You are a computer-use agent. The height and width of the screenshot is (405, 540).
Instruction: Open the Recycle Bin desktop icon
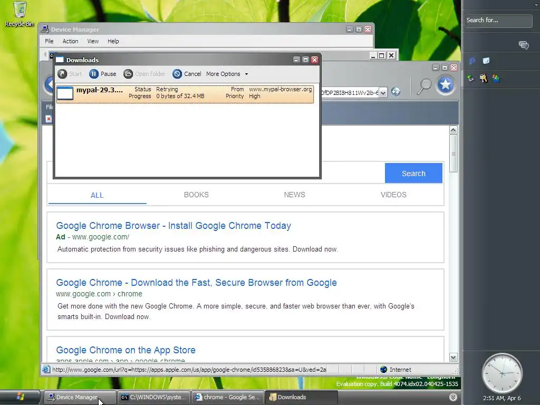coord(20,14)
